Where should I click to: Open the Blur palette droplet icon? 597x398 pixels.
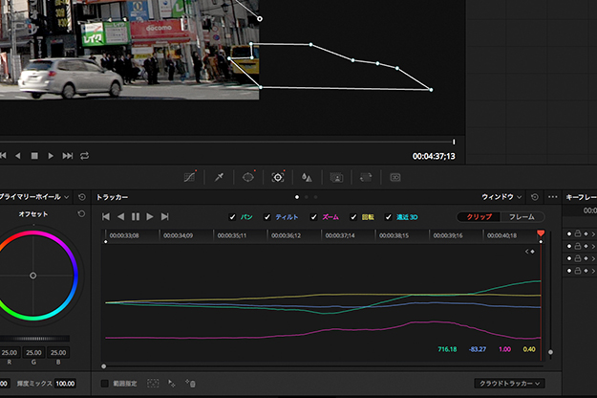(307, 177)
